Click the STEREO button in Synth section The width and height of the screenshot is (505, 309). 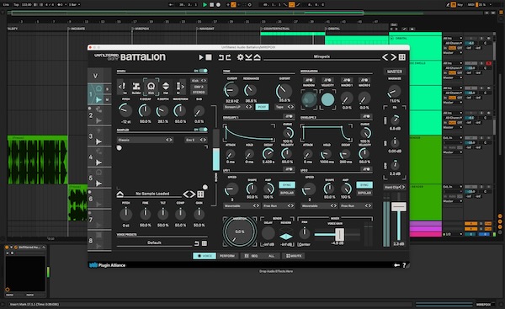click(x=199, y=92)
